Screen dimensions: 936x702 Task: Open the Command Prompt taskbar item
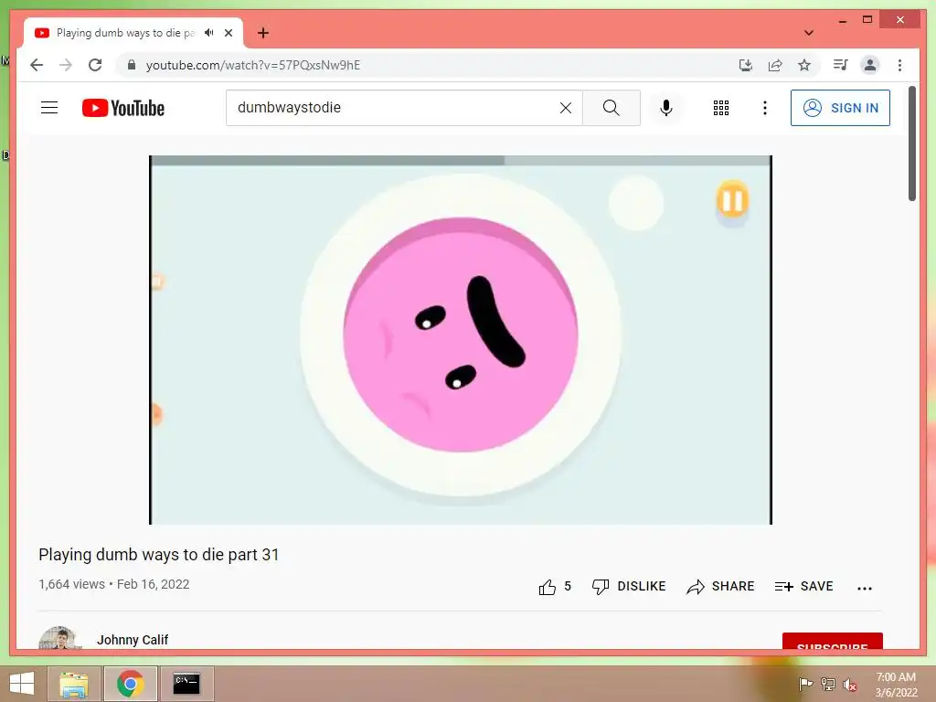click(x=186, y=684)
